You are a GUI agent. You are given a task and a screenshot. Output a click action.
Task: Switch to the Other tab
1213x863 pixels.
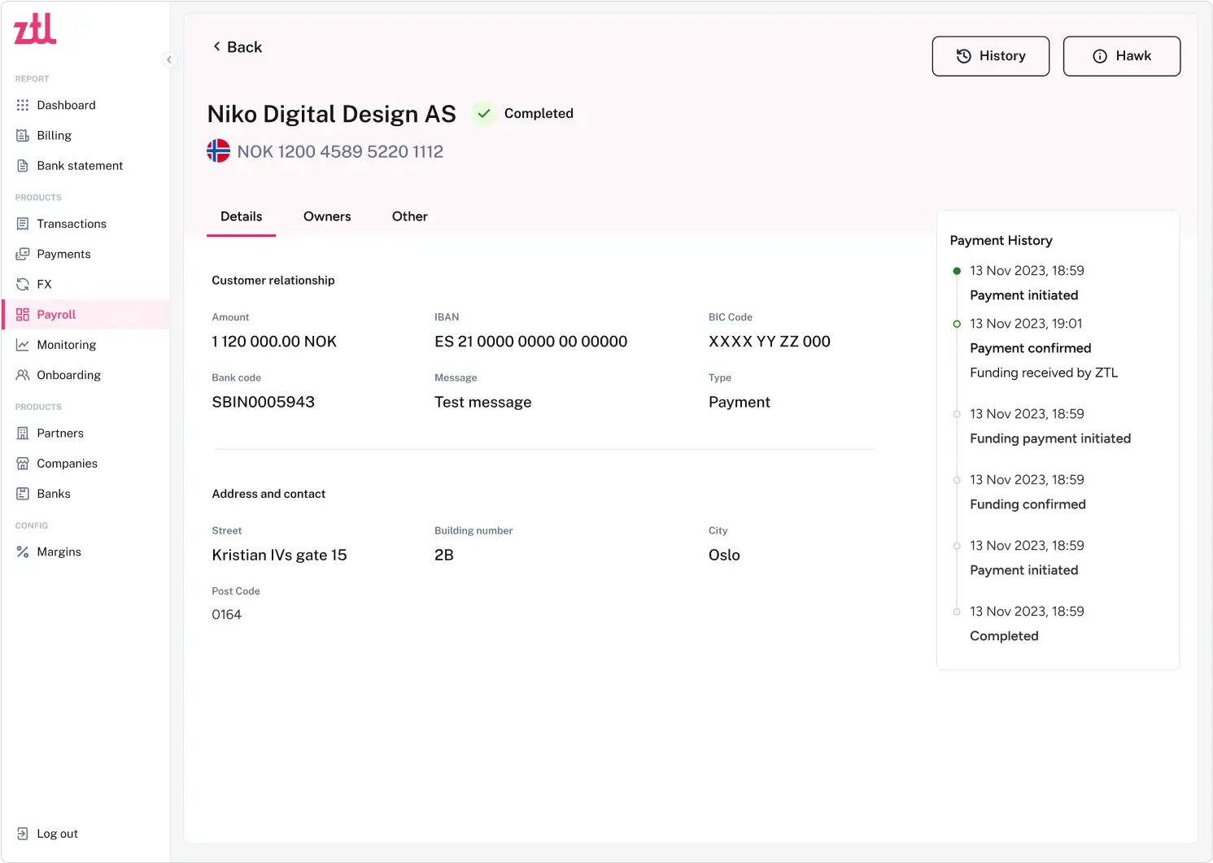coord(409,216)
